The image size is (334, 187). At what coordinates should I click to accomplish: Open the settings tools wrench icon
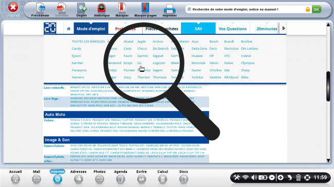(x=236, y=177)
